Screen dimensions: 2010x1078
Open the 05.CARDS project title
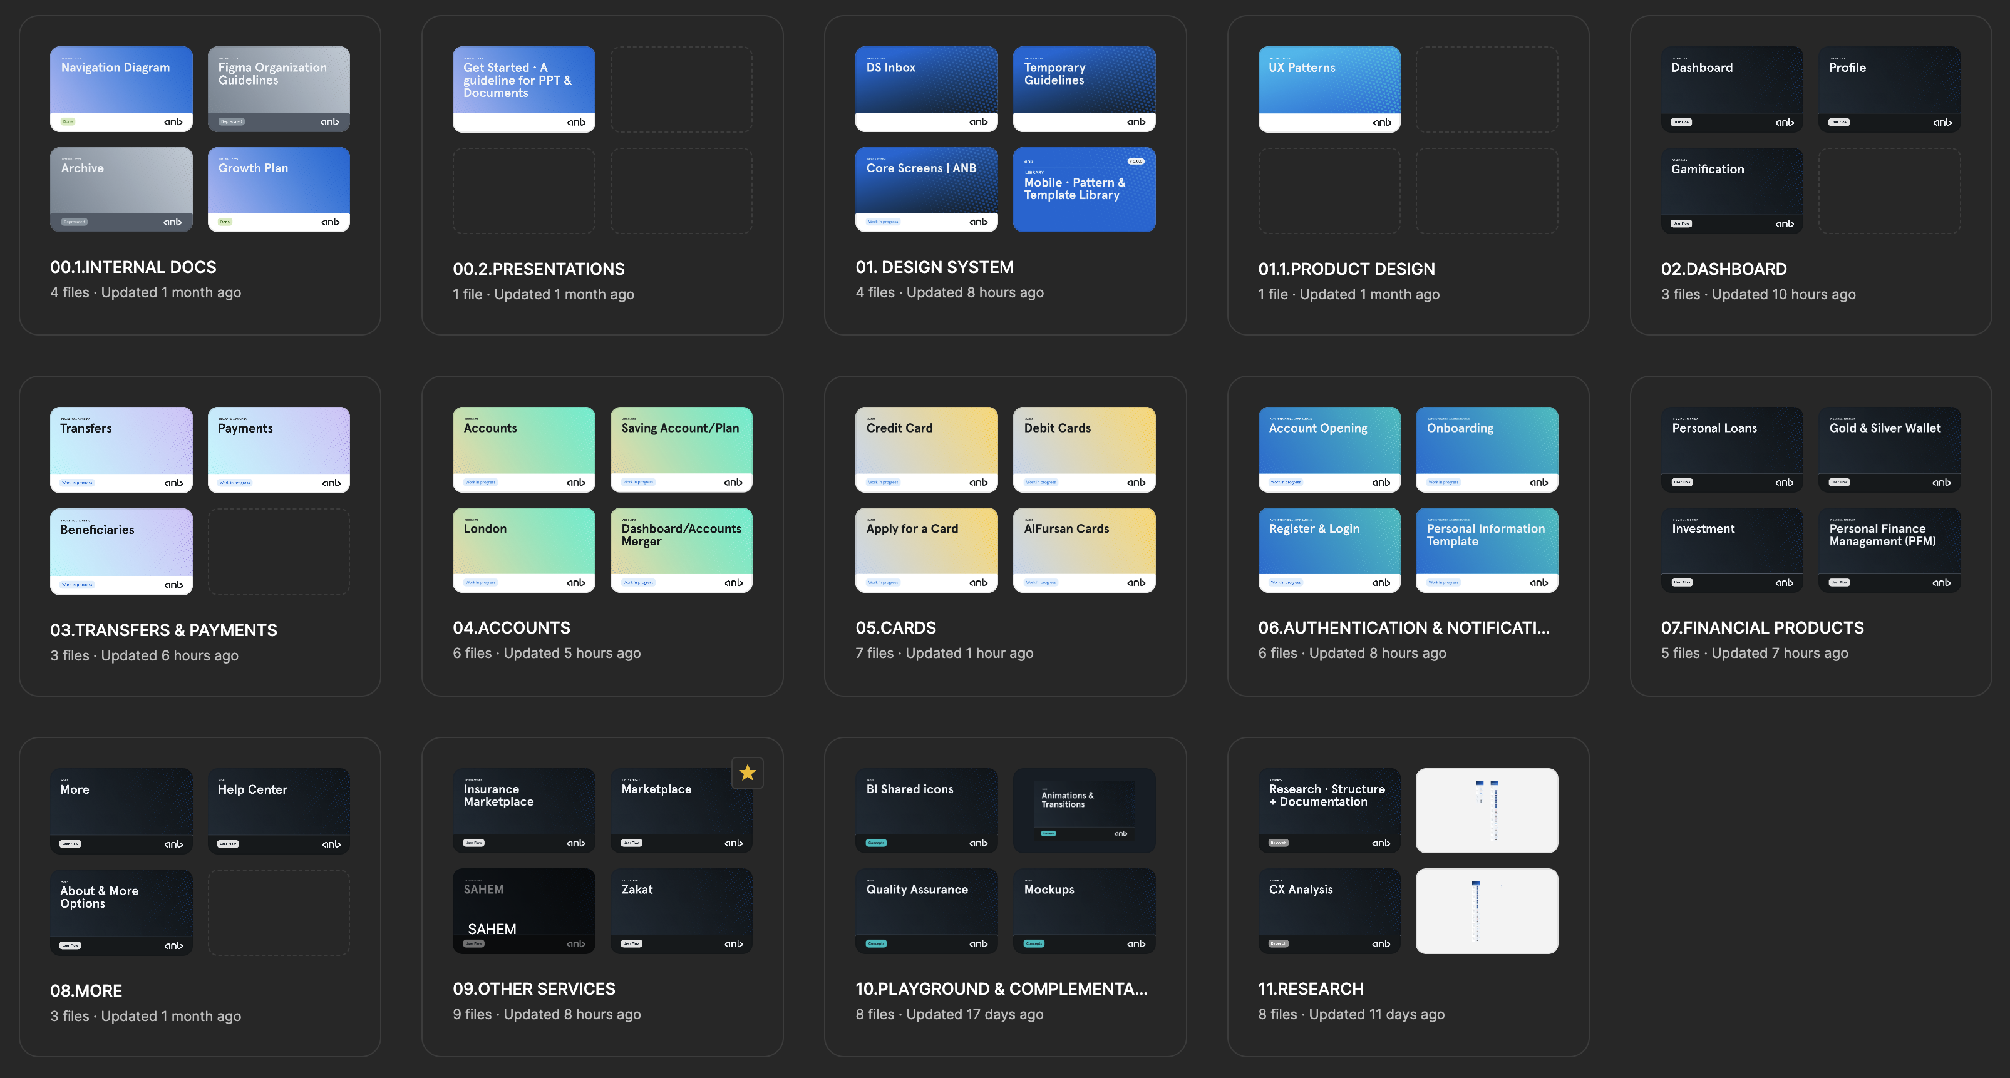[895, 627]
